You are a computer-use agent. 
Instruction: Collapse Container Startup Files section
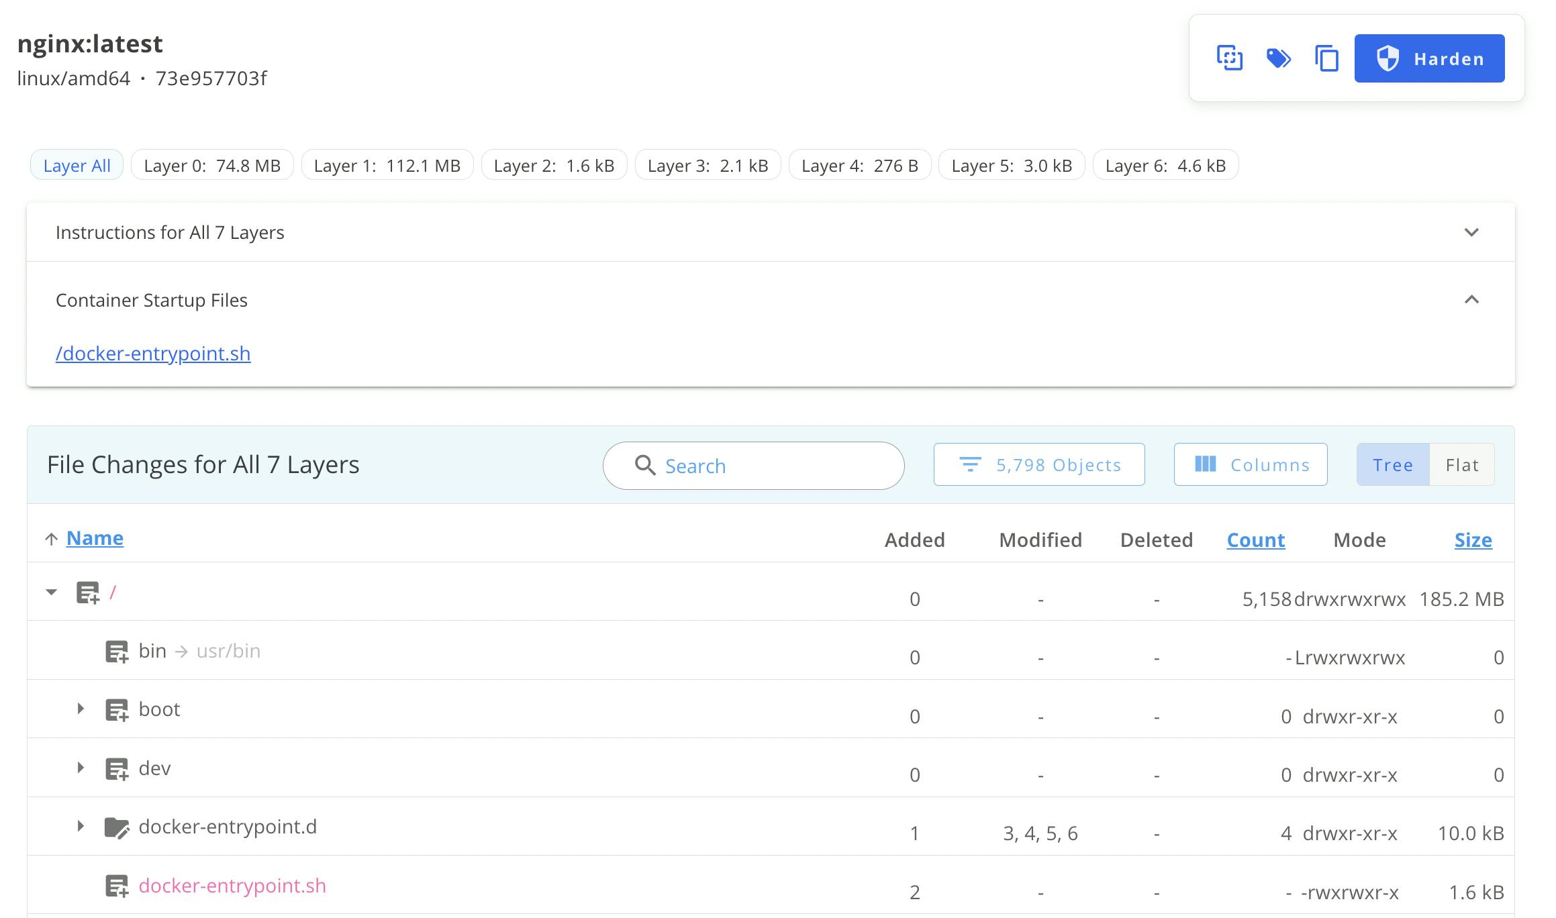[1471, 299]
